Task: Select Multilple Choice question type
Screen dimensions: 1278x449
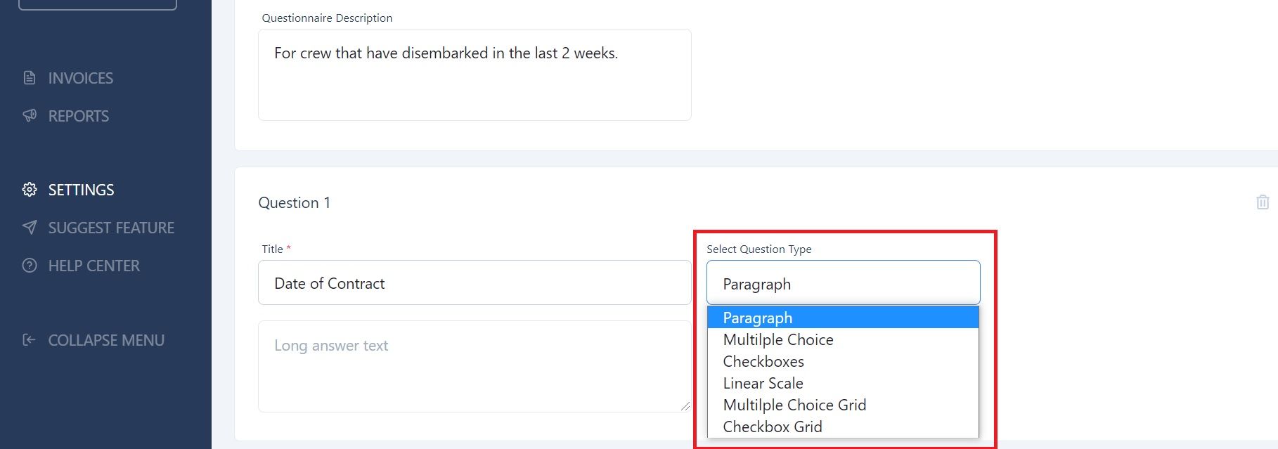Action: tap(843, 339)
